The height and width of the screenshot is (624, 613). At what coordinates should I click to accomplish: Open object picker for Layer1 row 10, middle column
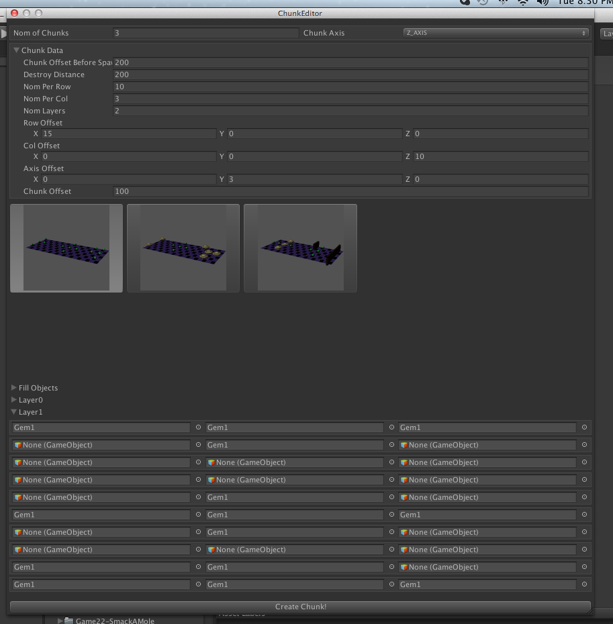pos(391,584)
